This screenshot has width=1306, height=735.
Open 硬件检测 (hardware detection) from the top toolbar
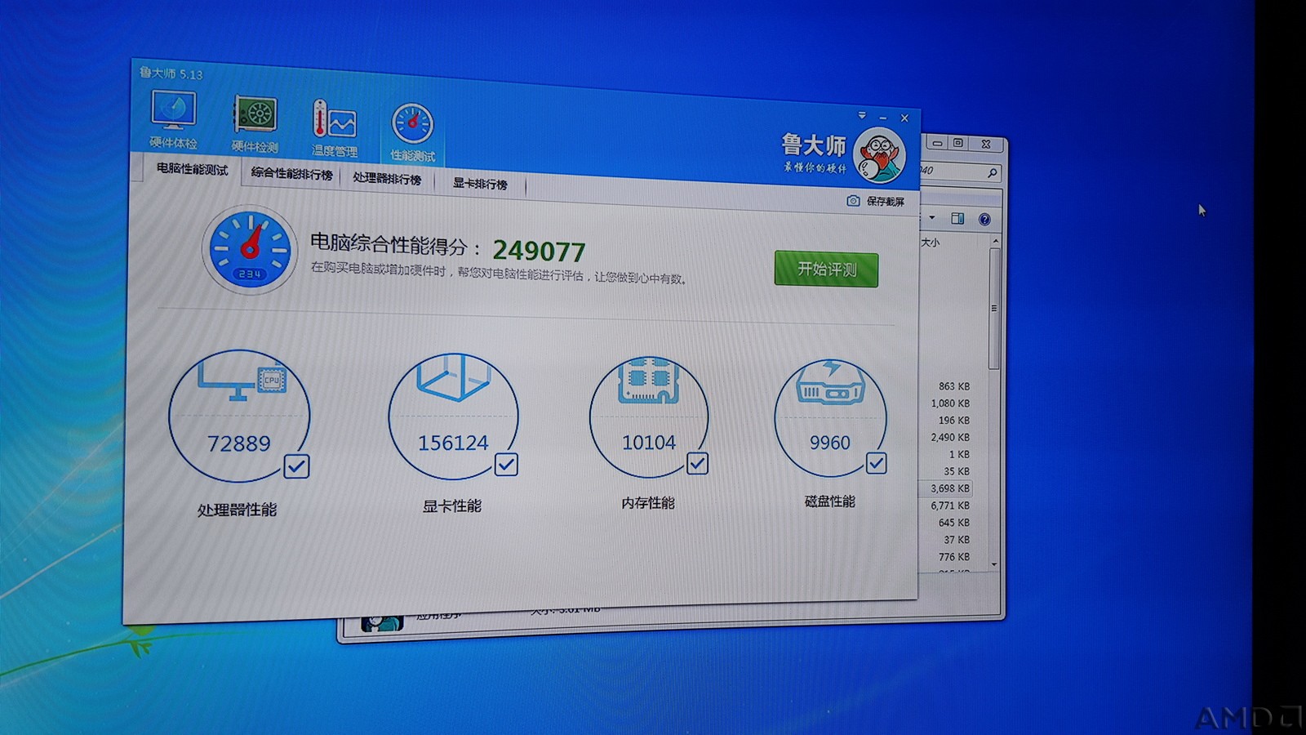[255, 124]
